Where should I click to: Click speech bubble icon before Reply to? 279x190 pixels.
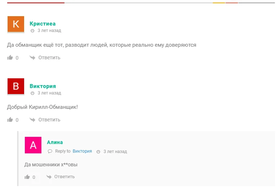[x=50, y=151]
